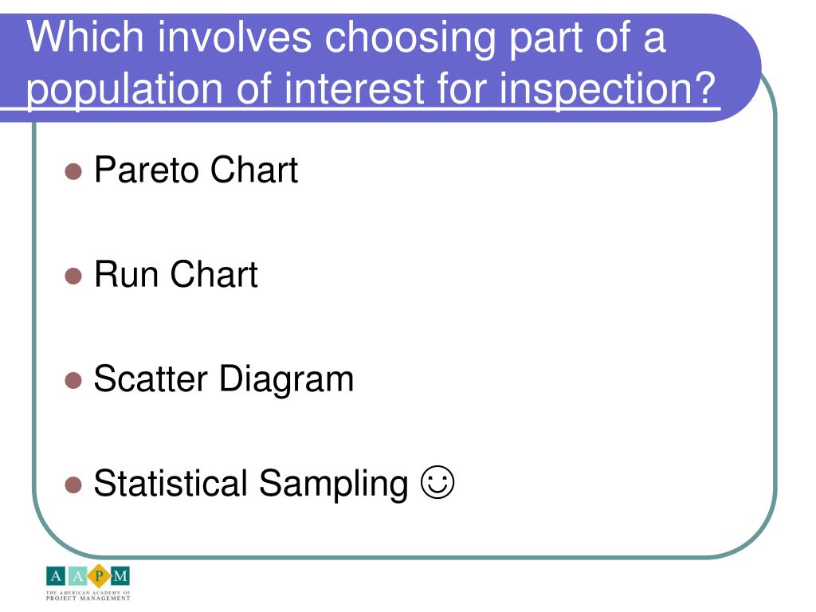Click the bullet dot beside Scatter Diagram

[73, 380]
